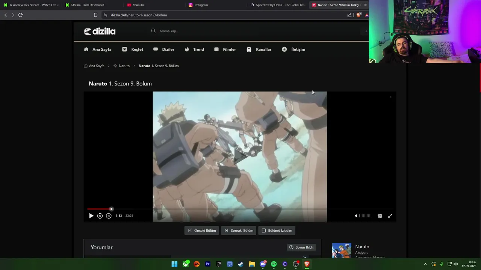
Task: Open Brave Shields lion icon
Action: click(x=358, y=15)
